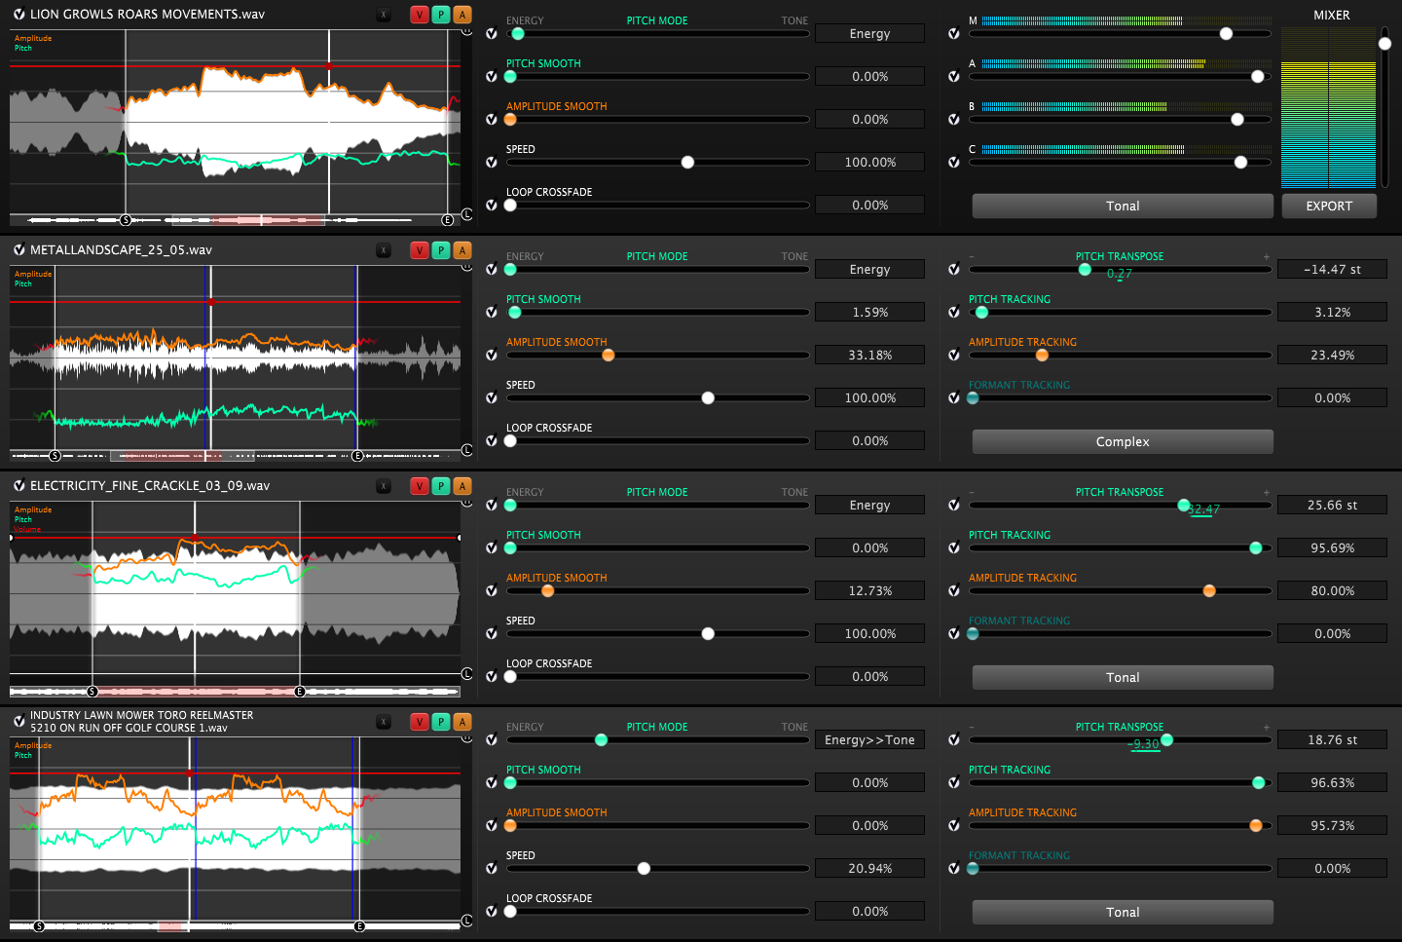Toggle the checkmark beside LION GROWLS ROARS MOVEMENTS.wav
The image size is (1402, 942).
click(18, 15)
